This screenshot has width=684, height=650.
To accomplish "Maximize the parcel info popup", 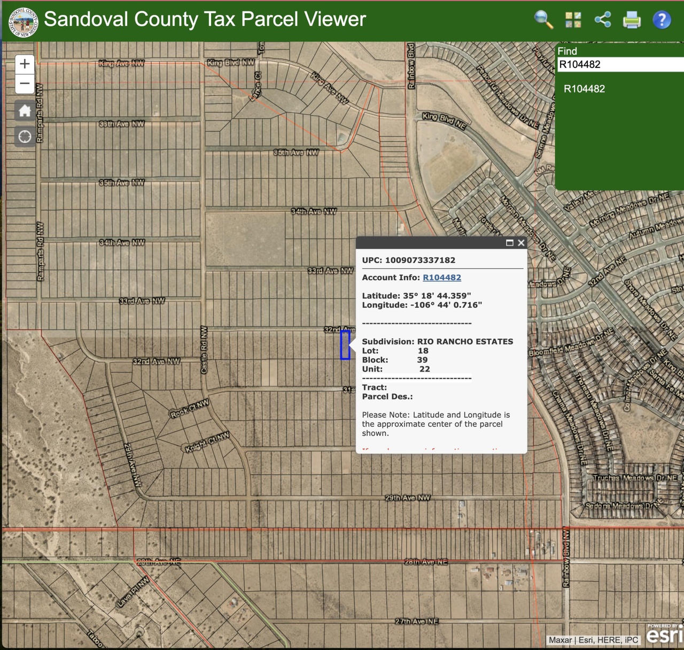I will (510, 243).
